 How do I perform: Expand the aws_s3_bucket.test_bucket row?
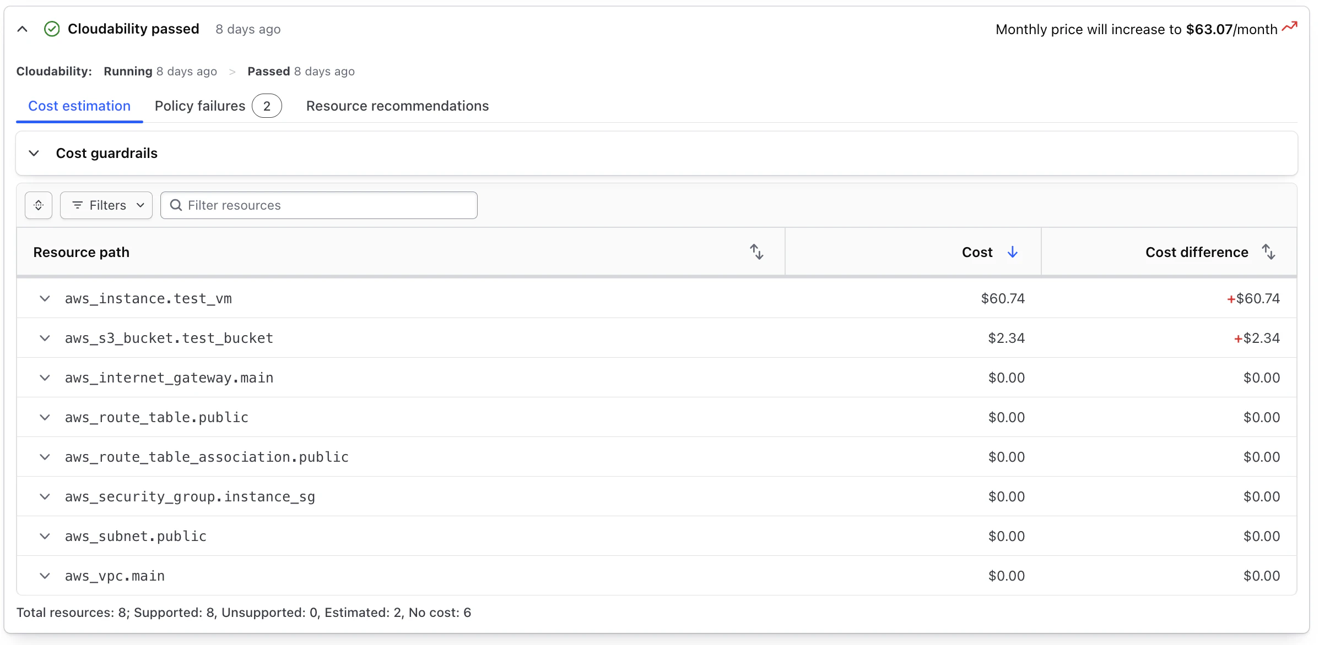tap(45, 338)
